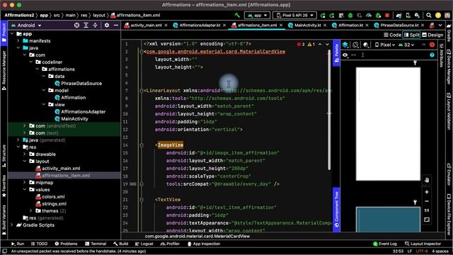Screen dimensions: 453x255
Task: Open the Problems tool window
Action: click(x=66, y=244)
